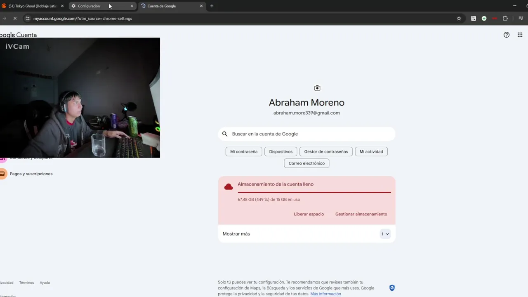Focus the Buscar en la cuenta field

click(x=306, y=134)
